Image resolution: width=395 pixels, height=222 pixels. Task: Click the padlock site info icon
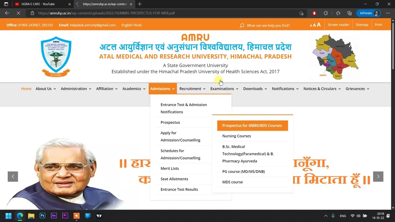(32, 13)
